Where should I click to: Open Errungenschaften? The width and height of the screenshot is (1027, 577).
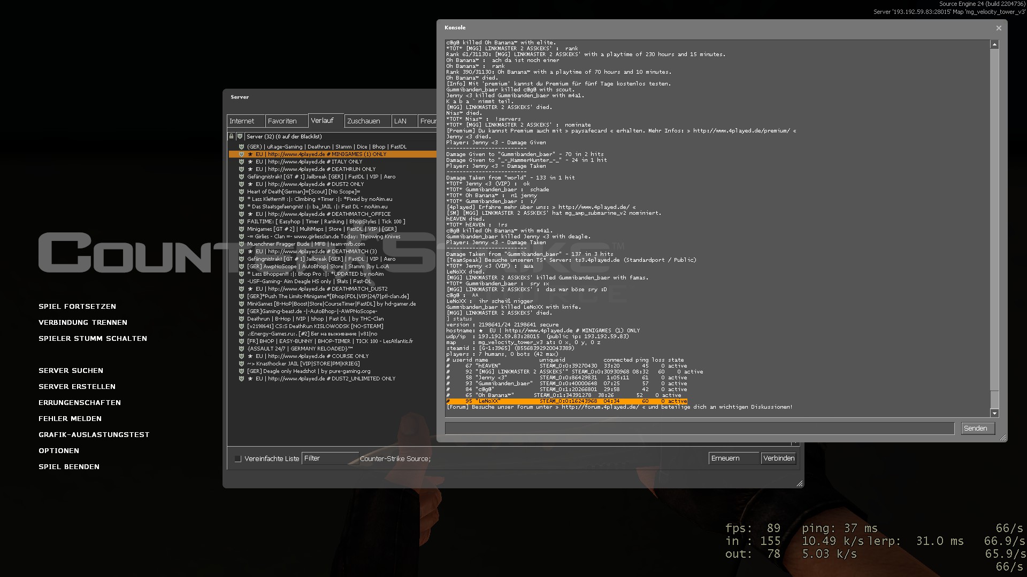pos(80,403)
